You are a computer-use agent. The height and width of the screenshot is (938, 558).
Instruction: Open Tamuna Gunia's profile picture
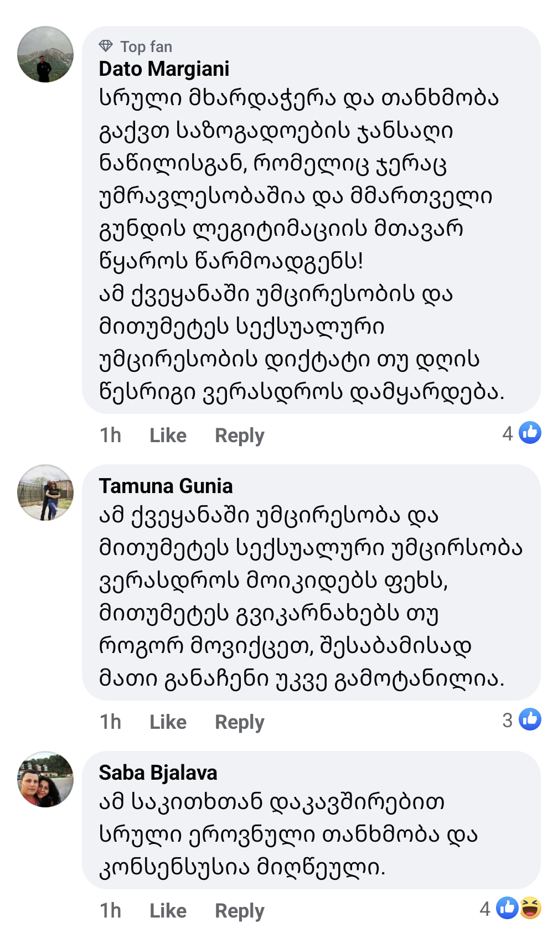click(x=45, y=493)
